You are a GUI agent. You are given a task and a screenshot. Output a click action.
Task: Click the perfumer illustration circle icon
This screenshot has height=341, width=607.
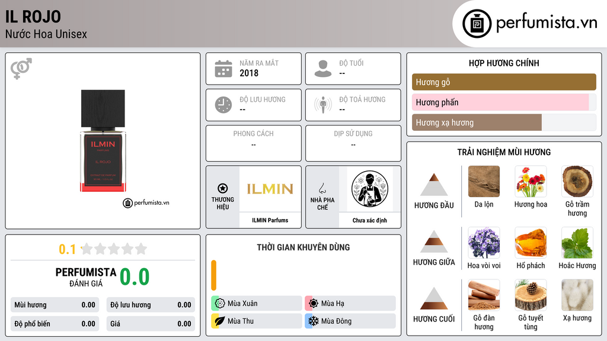click(370, 189)
